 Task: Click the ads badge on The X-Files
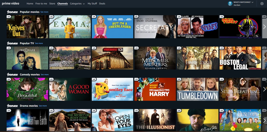(9, 48)
